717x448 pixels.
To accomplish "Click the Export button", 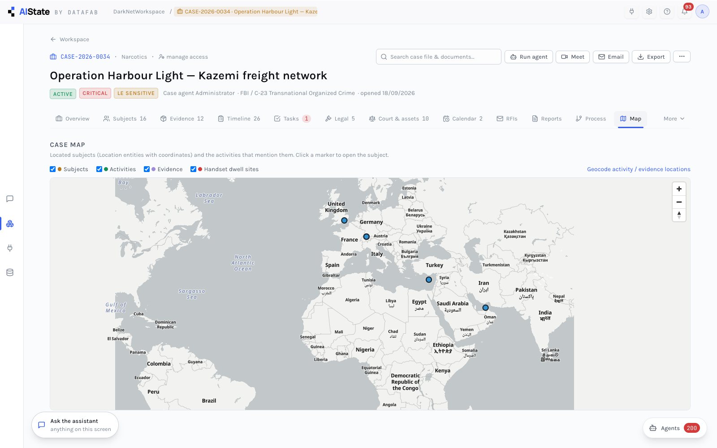I will (x=651, y=56).
